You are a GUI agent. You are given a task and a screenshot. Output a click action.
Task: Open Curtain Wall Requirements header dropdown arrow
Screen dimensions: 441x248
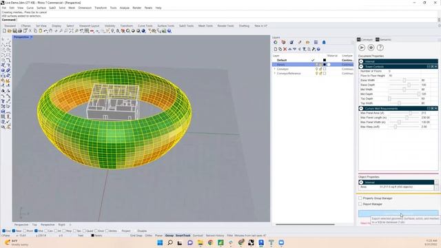436,108
